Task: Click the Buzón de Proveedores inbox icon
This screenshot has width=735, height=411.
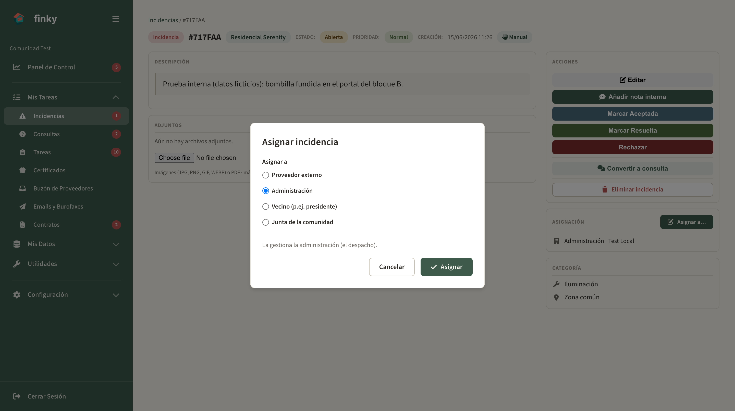Action: (x=22, y=188)
